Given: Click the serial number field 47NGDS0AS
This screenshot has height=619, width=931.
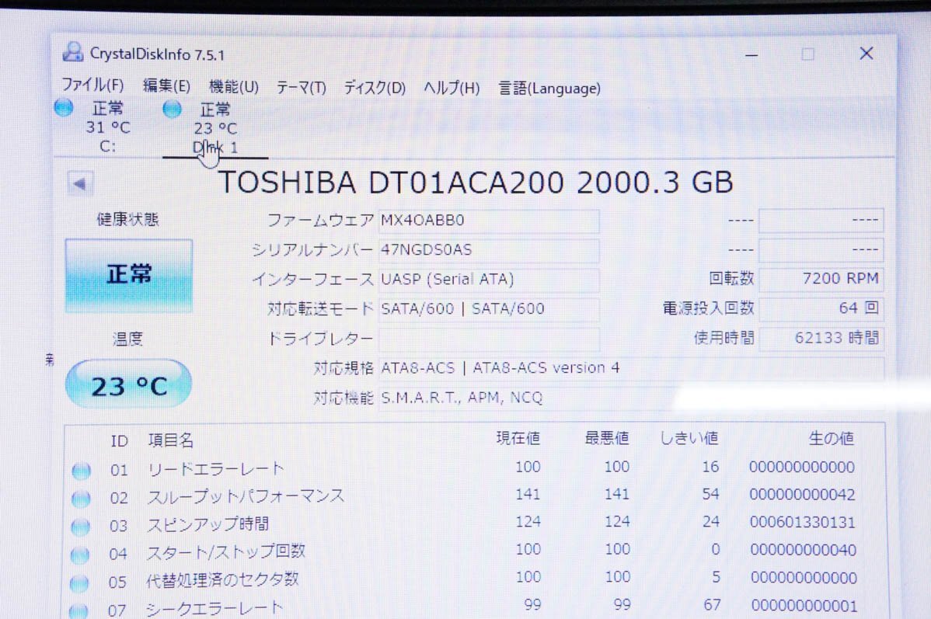Looking at the screenshot, I should (x=489, y=250).
